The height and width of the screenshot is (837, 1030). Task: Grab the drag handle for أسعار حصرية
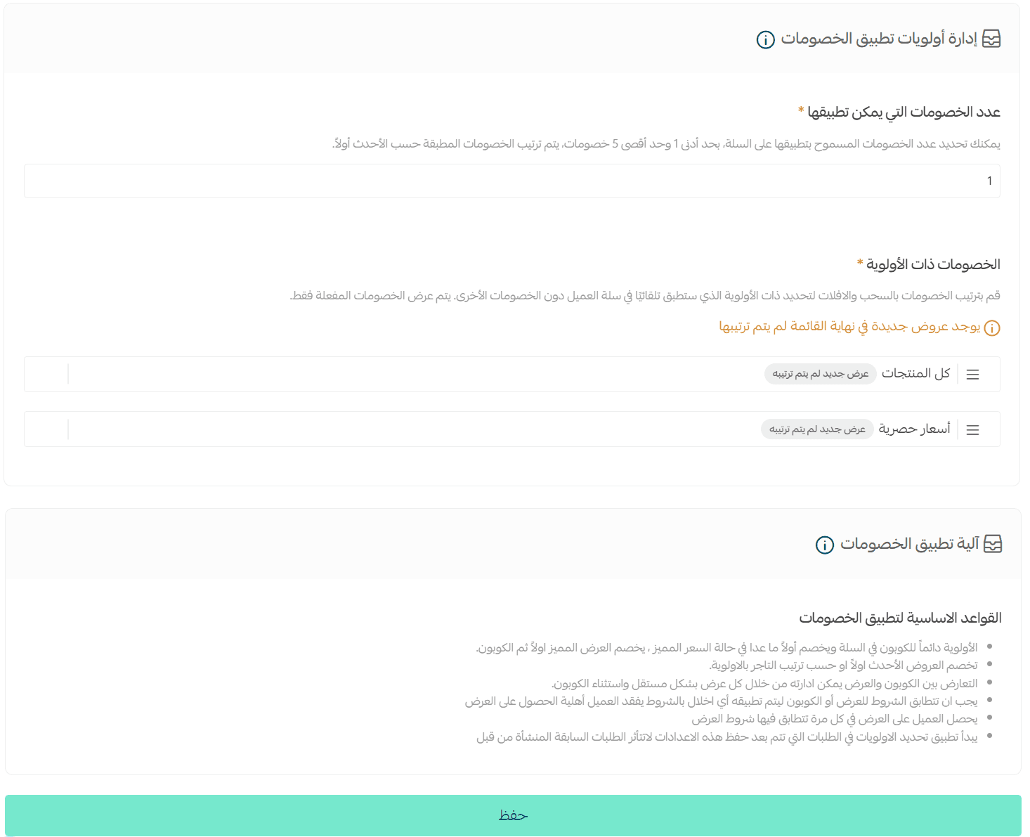click(x=972, y=429)
